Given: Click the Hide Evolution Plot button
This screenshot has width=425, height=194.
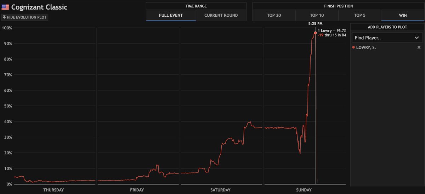Looking at the screenshot, I should (x=24, y=17).
